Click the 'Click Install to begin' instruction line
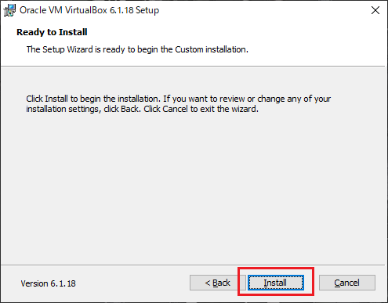Screen dimensions: 388x303 click(179, 99)
